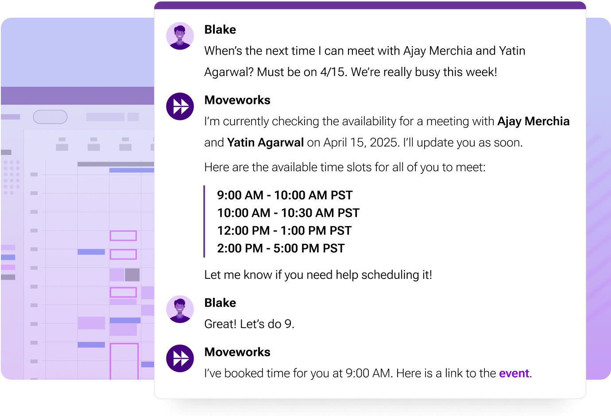Select the 9:00 AM - 10:00 AM PST slot

pyautogui.click(x=285, y=195)
